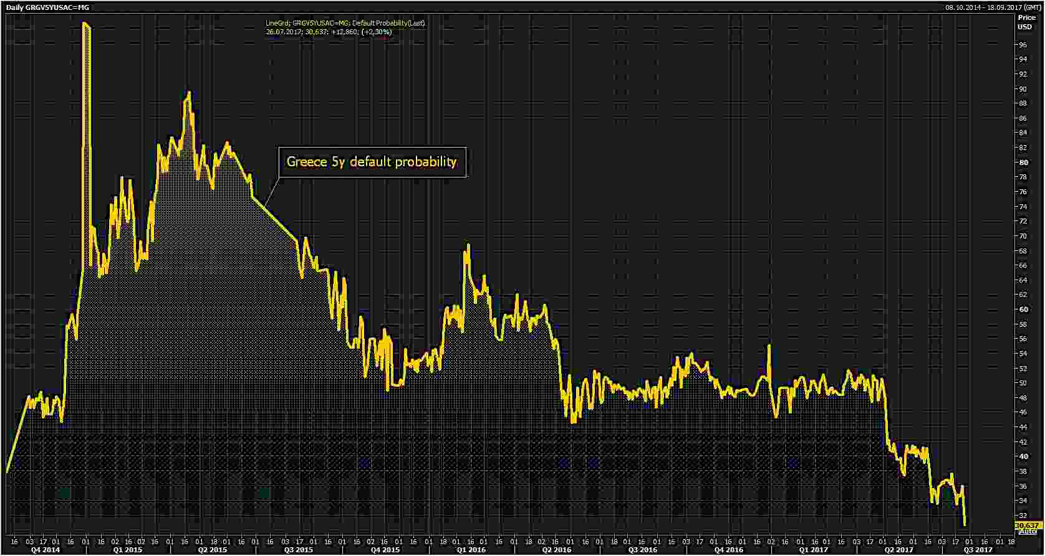Select the Q3 2016 quarter label
The height and width of the screenshot is (556, 1045).
point(643,550)
